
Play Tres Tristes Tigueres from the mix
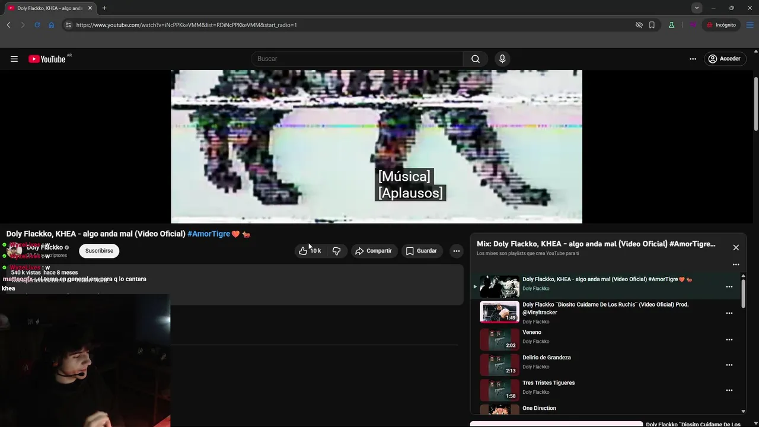(548, 383)
